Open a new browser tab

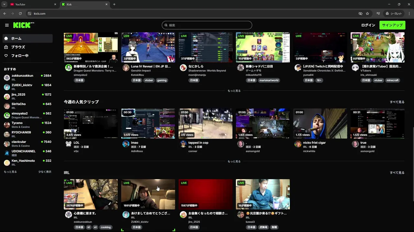coord(114,4)
